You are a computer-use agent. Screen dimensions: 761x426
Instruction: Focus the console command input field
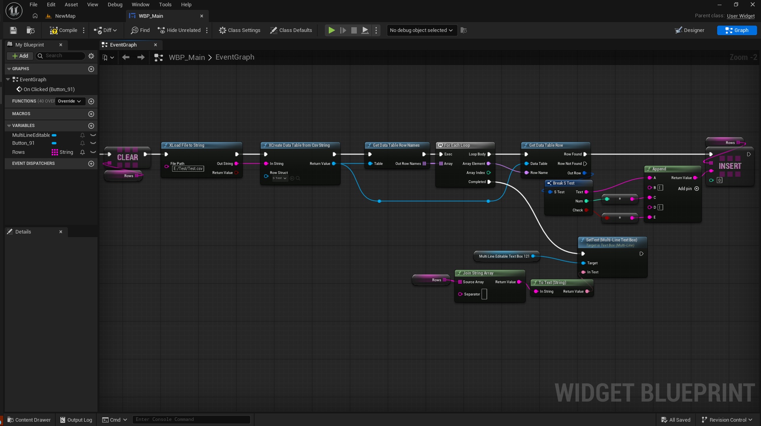191,419
